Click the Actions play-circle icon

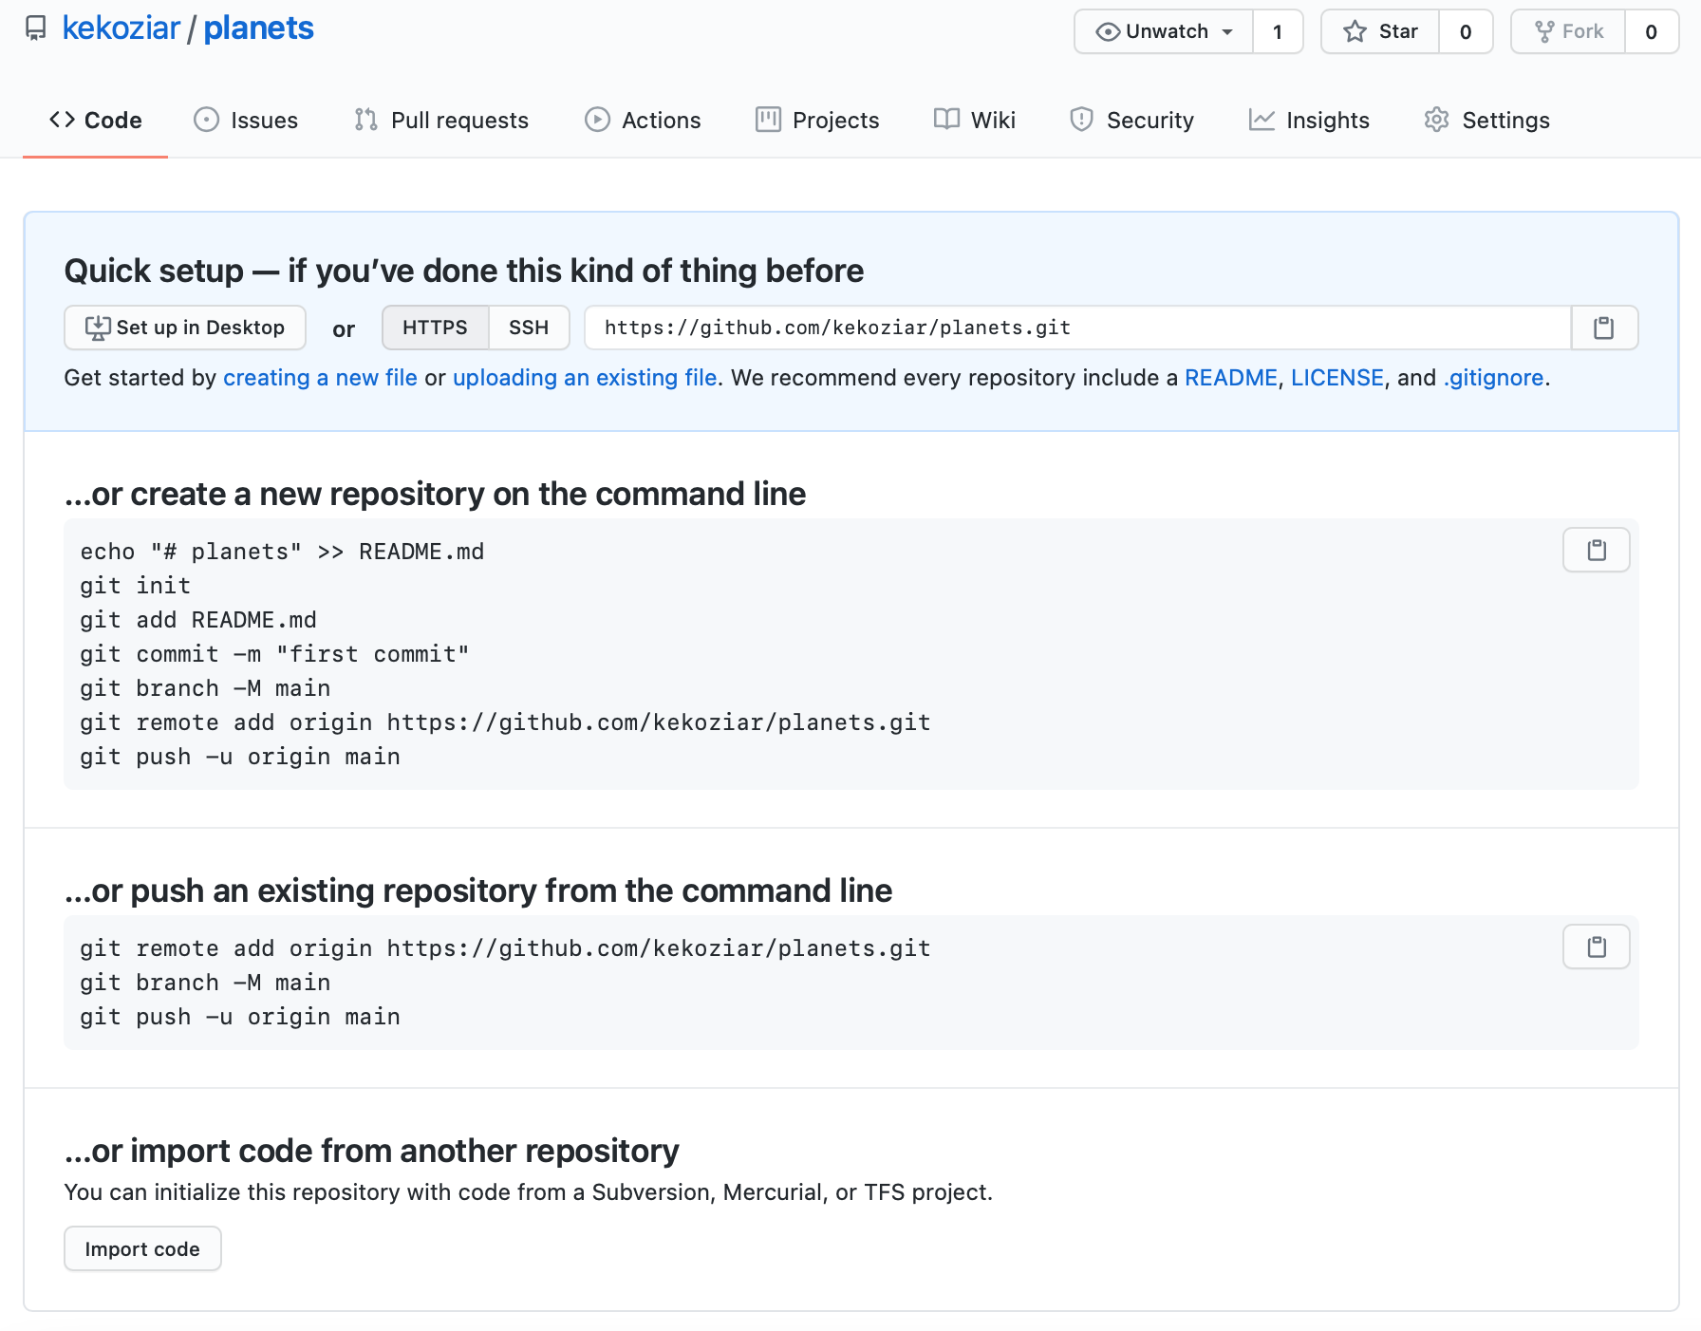coord(597,120)
